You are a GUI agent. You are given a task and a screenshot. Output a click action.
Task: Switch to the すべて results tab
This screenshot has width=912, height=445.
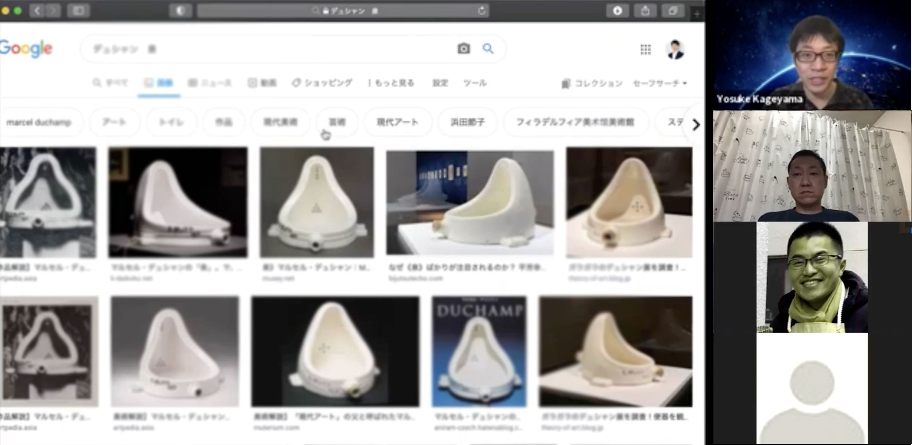110,83
